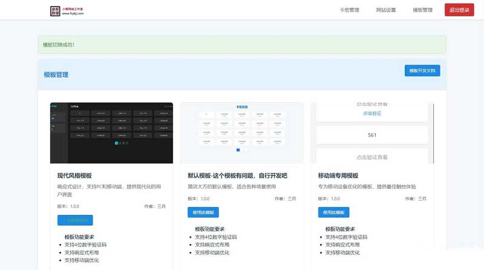Click 支持4位数字验证码 in the 默认模板 card
The height and width of the screenshot is (270, 484).
[216, 237]
